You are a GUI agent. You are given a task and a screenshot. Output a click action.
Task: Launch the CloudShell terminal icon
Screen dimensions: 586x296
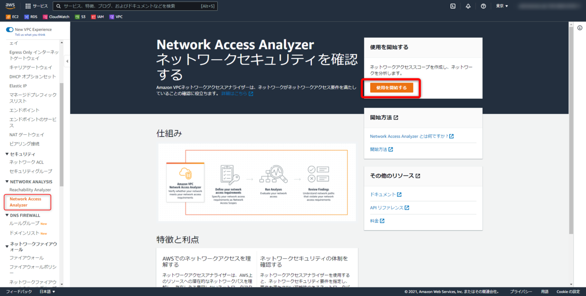pyautogui.click(x=453, y=6)
